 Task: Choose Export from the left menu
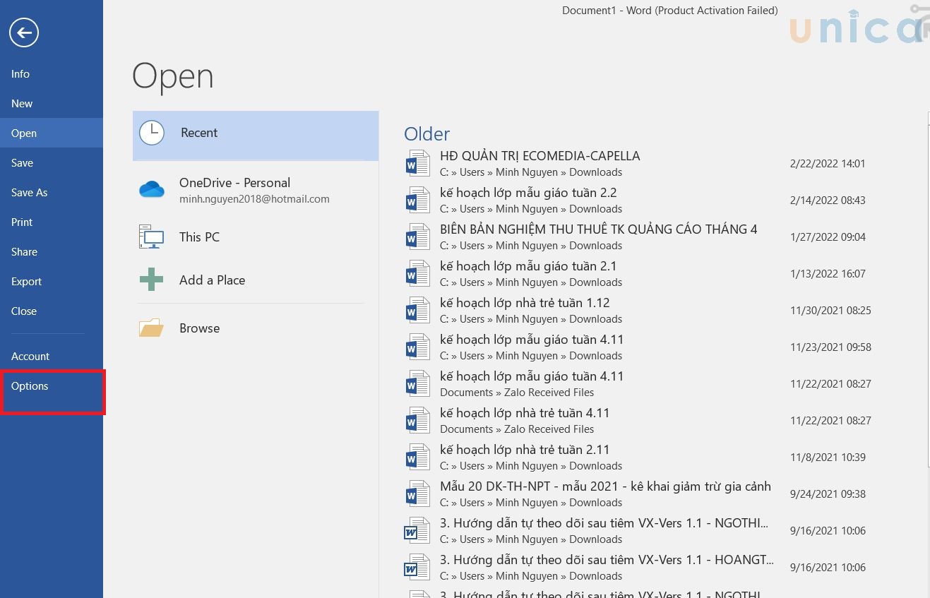click(x=27, y=282)
